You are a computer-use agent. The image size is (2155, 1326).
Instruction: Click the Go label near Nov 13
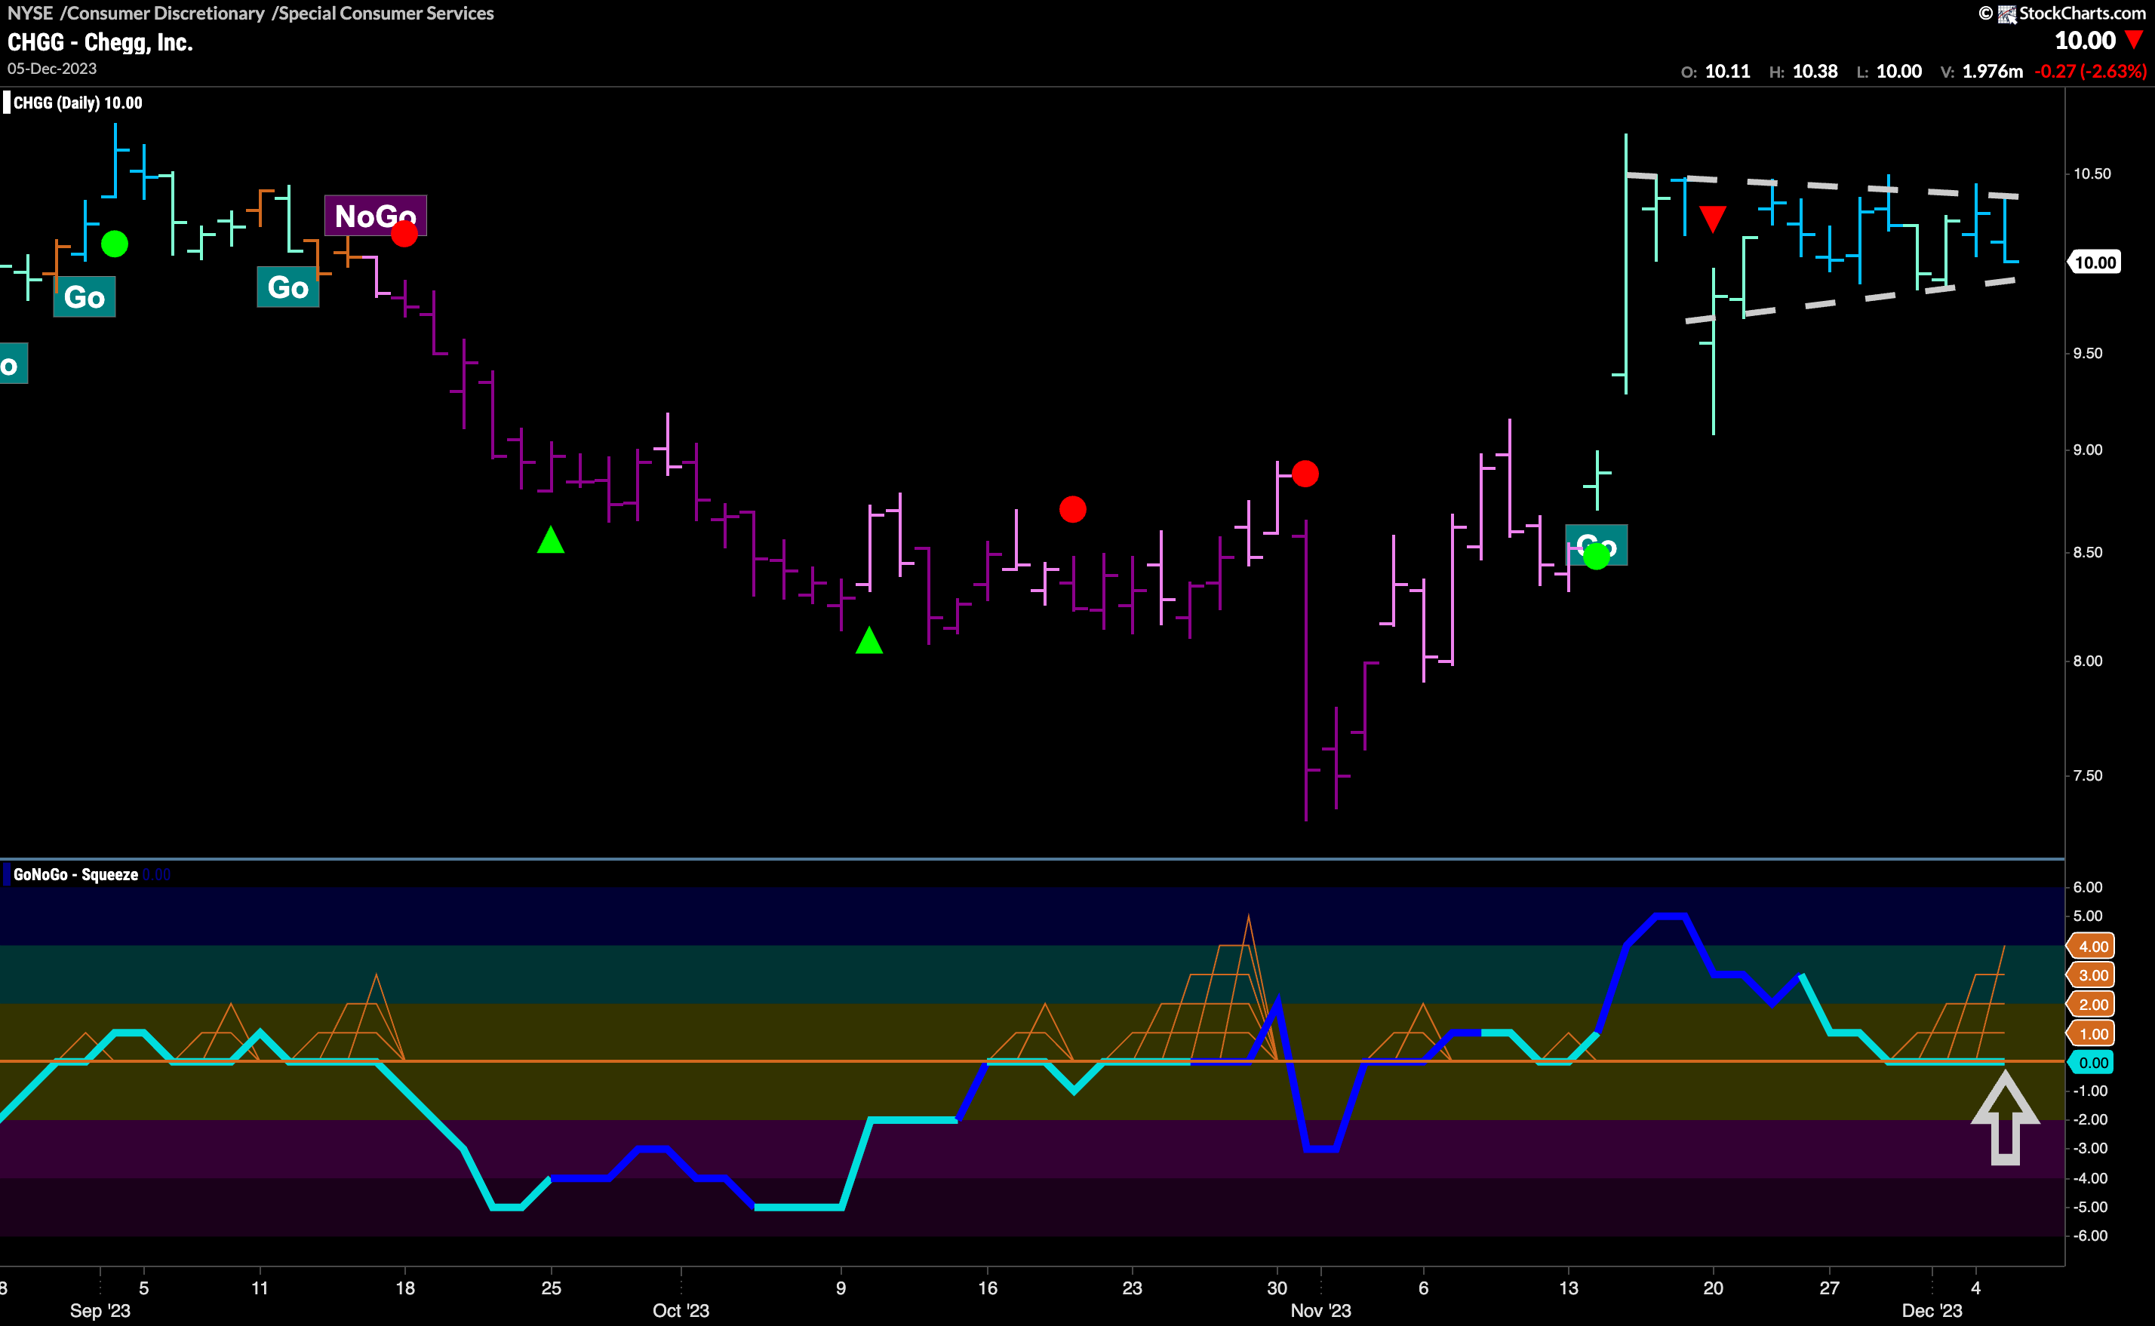1597,545
